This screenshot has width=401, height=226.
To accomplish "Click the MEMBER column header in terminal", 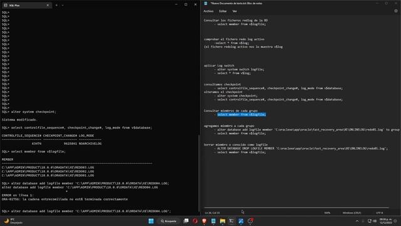I will 8,159.
